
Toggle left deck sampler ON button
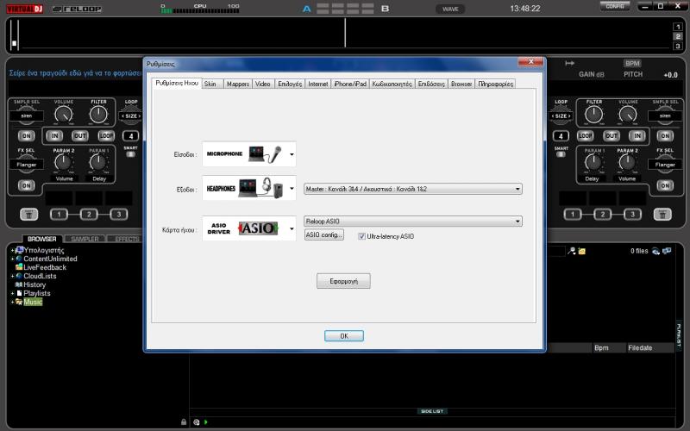tap(27, 136)
